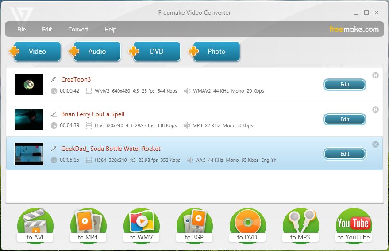Viewport: 389px width, 251px height.
Task: Click the to AVI conversion icon
Action: (x=35, y=225)
